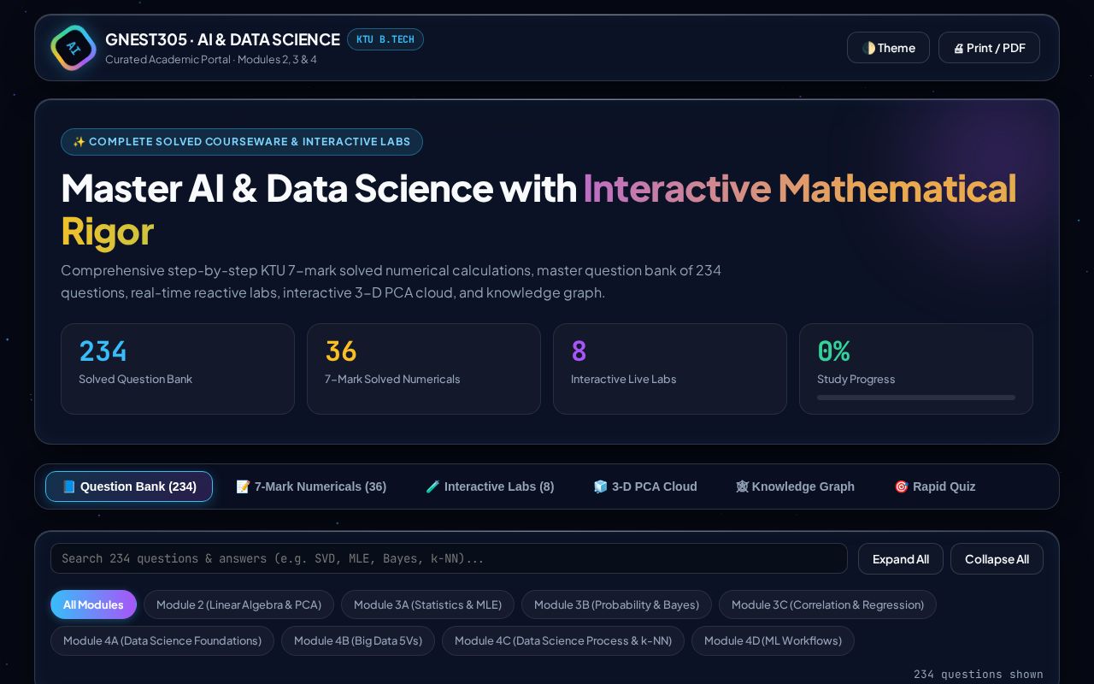Switch to the Knowledge Graph tab

coord(795,486)
